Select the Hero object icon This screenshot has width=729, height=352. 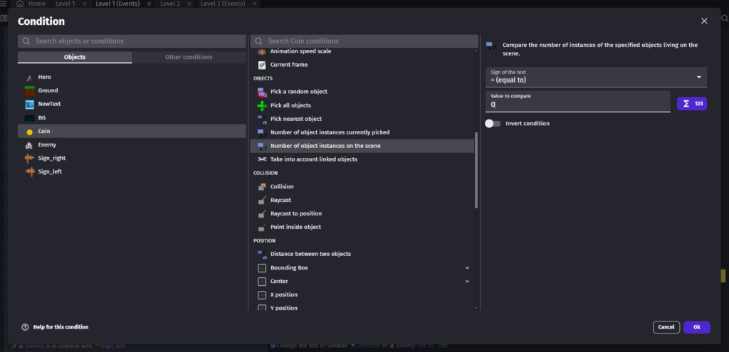pos(30,78)
